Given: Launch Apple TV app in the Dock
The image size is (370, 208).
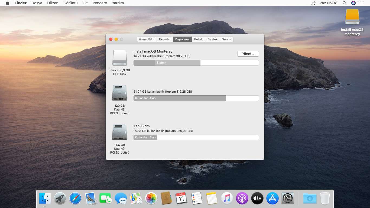Looking at the screenshot, I should 257,198.
